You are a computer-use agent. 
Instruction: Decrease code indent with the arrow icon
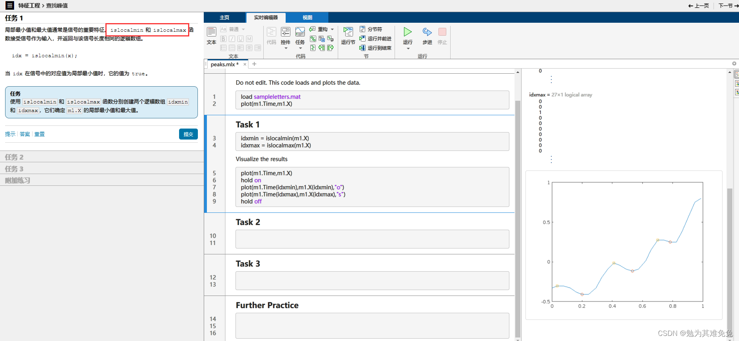tap(330, 48)
